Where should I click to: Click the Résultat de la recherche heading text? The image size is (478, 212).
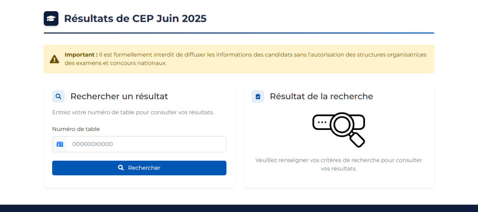(321, 96)
